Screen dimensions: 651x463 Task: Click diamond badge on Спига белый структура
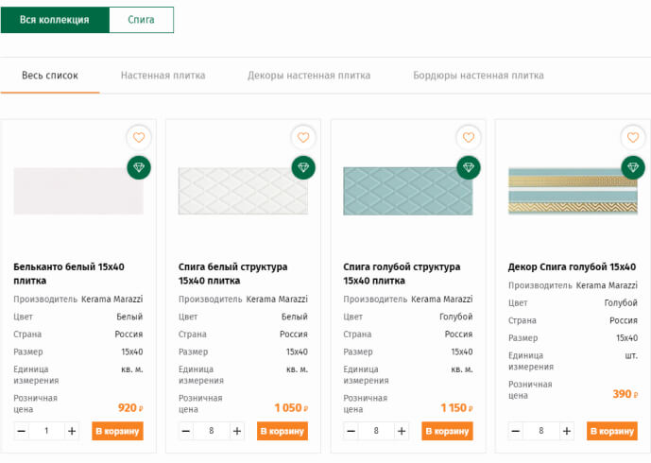coord(303,167)
